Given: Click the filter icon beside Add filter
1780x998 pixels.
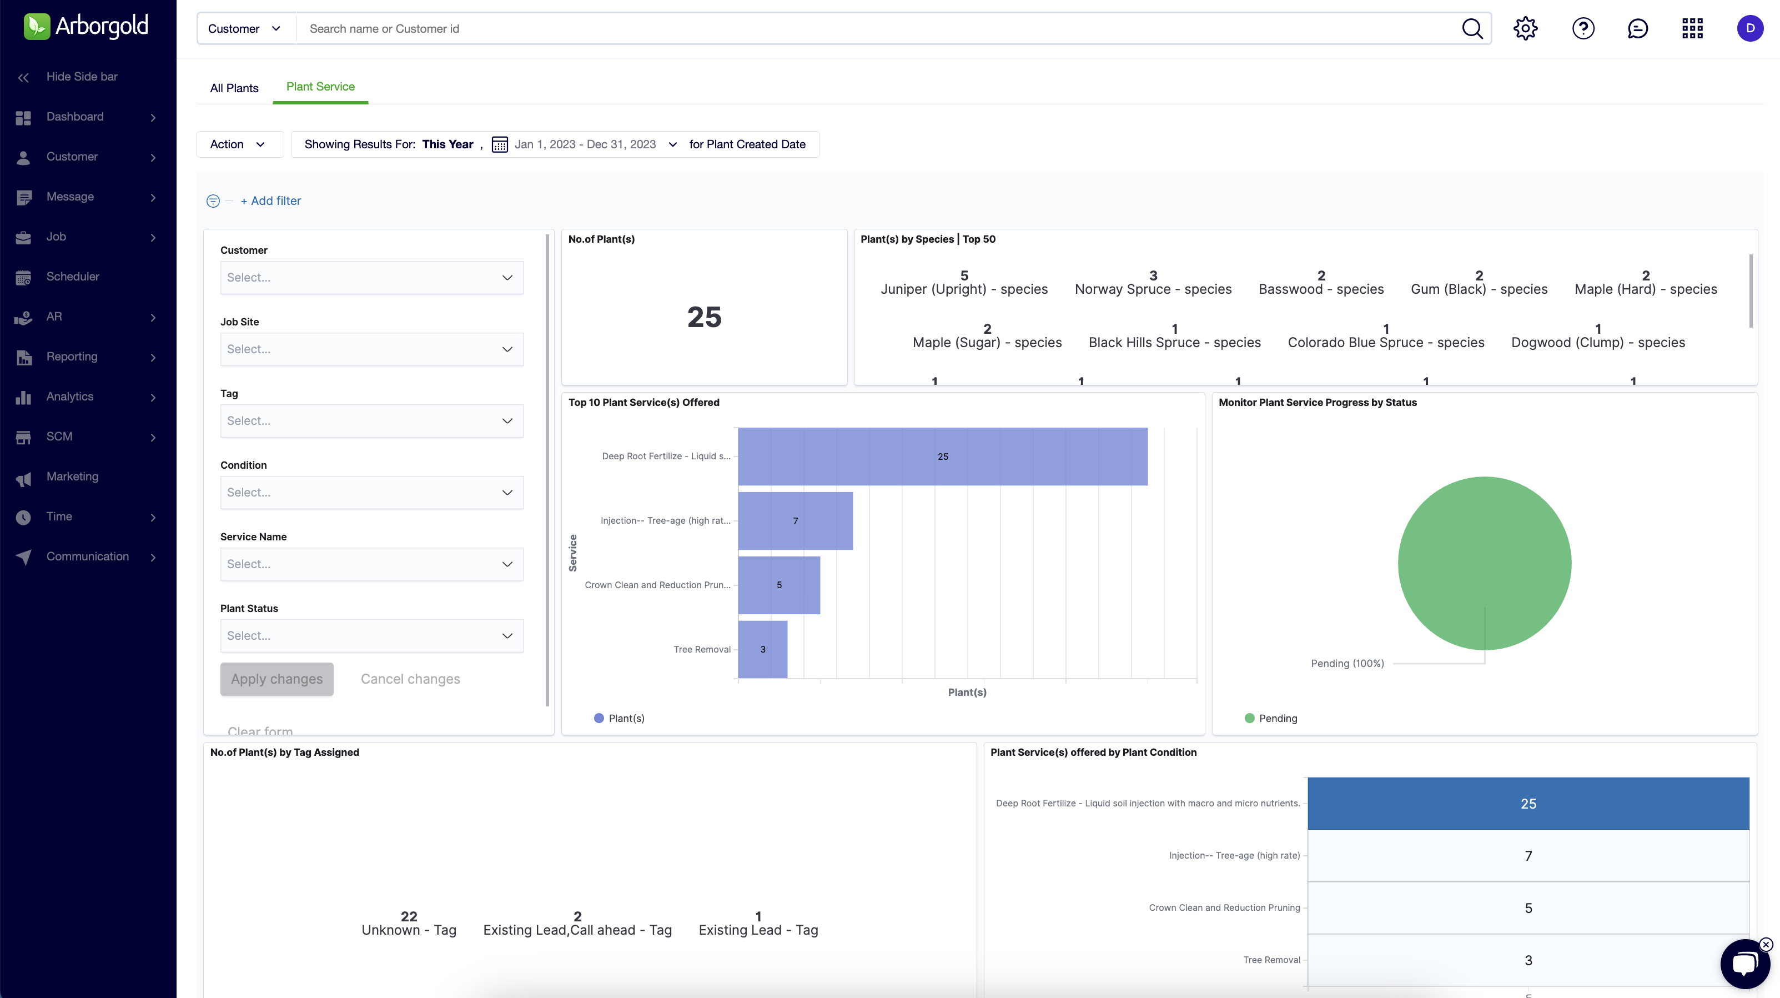Looking at the screenshot, I should point(213,201).
